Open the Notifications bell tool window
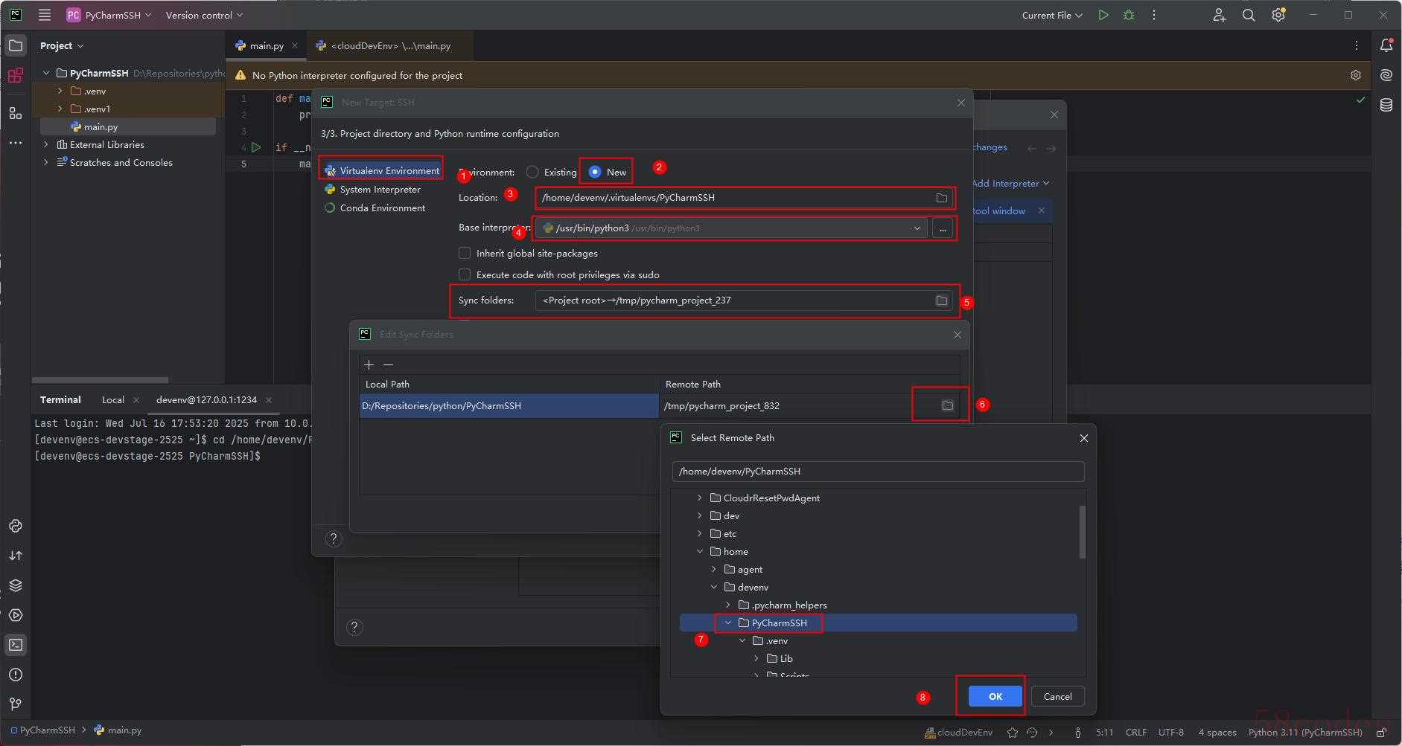The width and height of the screenshot is (1402, 746). [x=1386, y=45]
